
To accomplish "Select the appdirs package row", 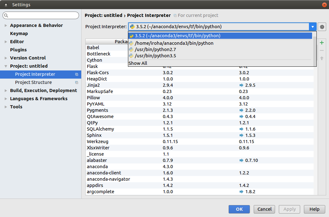I will (199, 186).
